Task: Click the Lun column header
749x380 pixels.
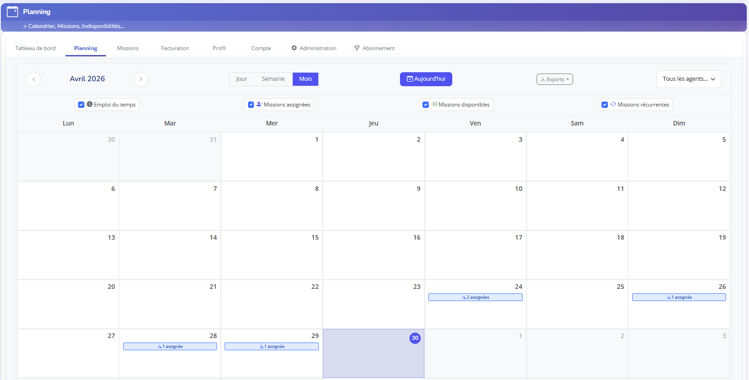Action: pyautogui.click(x=68, y=123)
